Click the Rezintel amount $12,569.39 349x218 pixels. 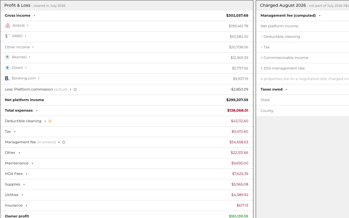coord(239,58)
